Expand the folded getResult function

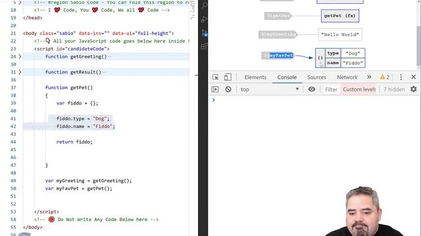click(20, 72)
